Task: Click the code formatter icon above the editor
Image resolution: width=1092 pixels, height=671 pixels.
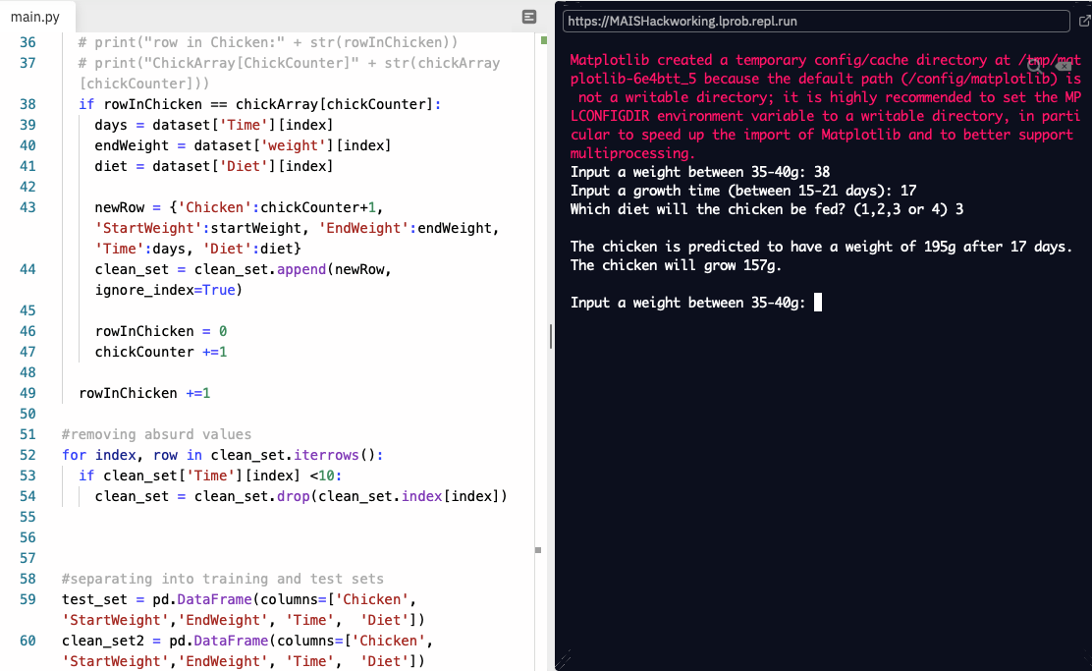Action: (x=529, y=17)
